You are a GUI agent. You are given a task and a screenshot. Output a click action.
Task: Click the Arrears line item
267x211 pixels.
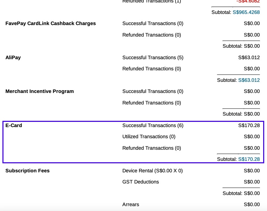tap(191, 204)
